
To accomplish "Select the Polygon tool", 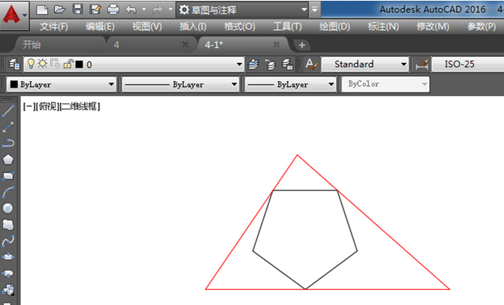I will [8, 160].
